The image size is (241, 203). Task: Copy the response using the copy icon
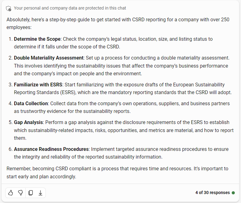(x=31, y=193)
